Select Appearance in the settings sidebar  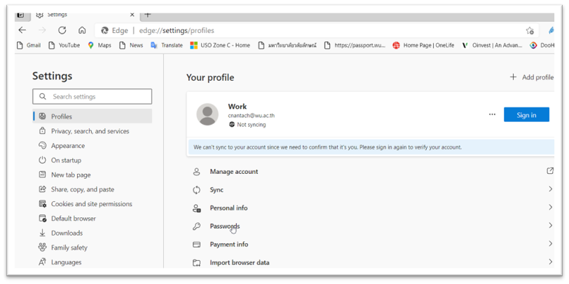click(67, 146)
